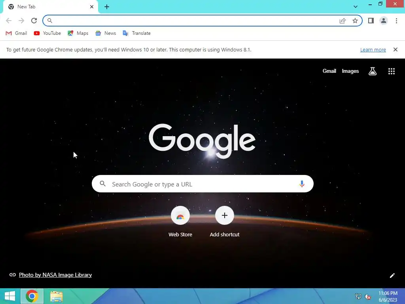Screen dimensions: 405x304
Task: Expand the tab search chevron
Action: (x=356, y=7)
